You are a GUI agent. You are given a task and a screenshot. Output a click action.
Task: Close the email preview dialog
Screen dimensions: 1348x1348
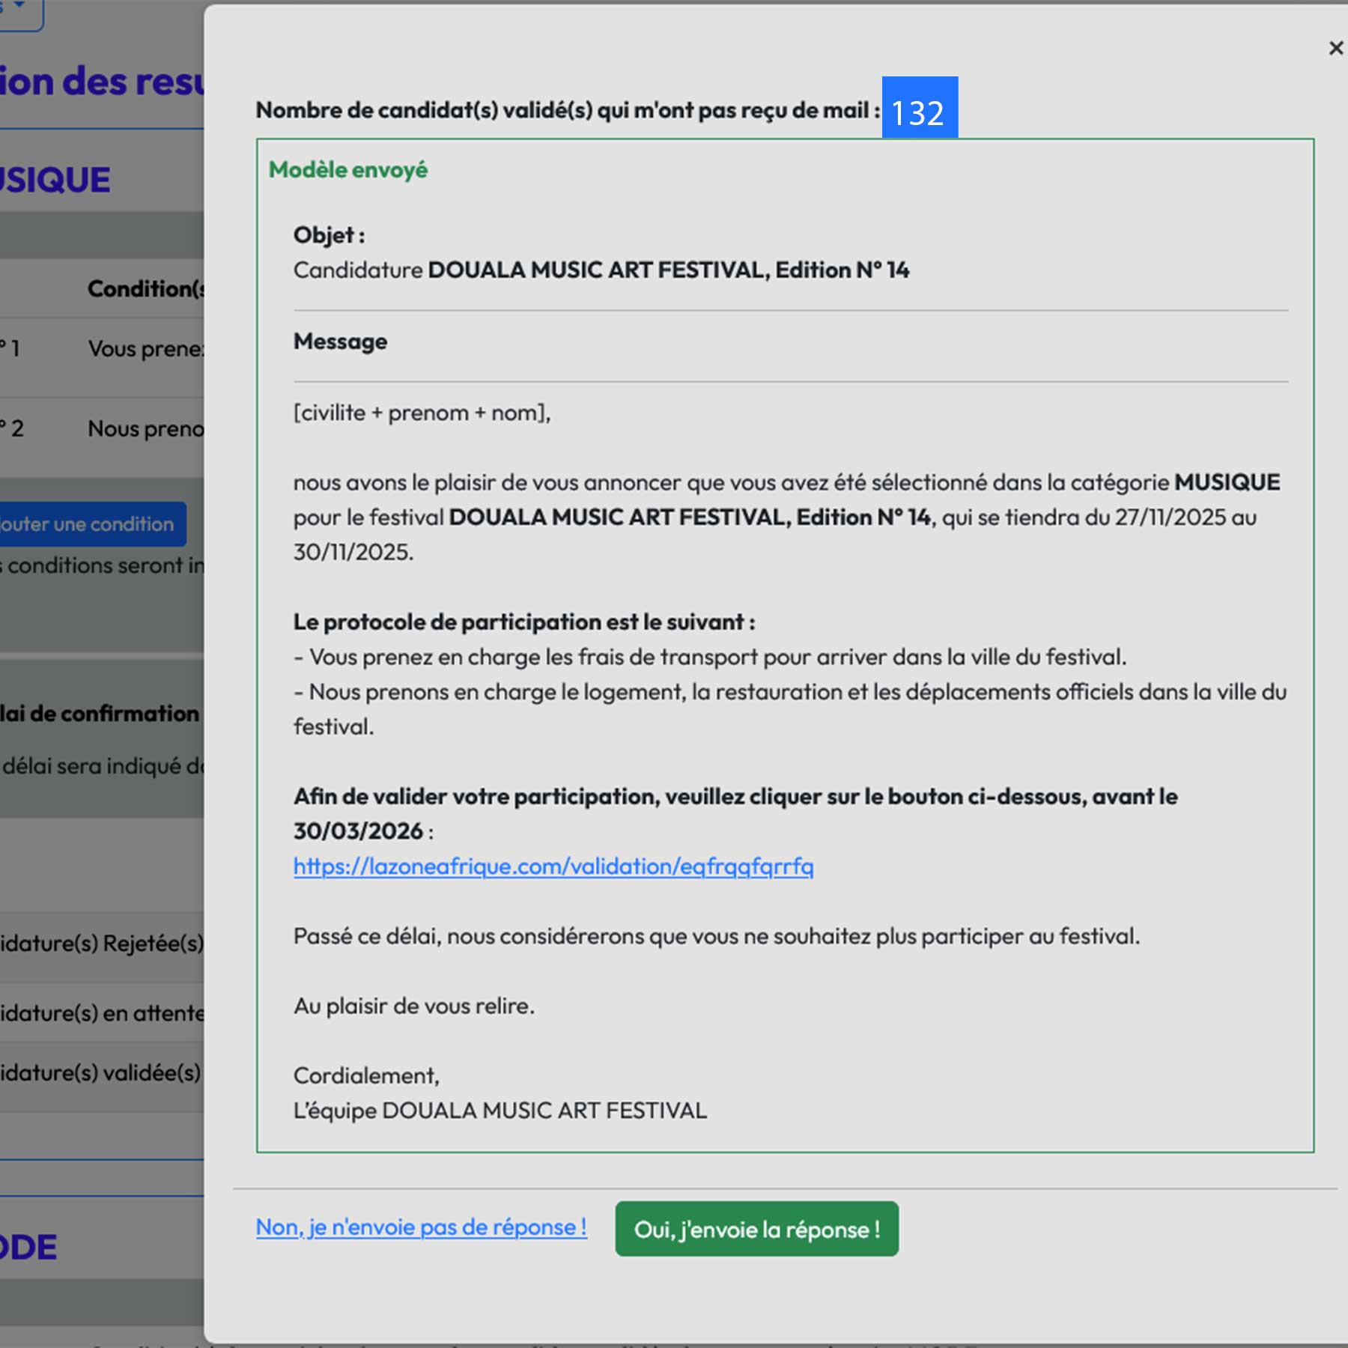[1335, 49]
